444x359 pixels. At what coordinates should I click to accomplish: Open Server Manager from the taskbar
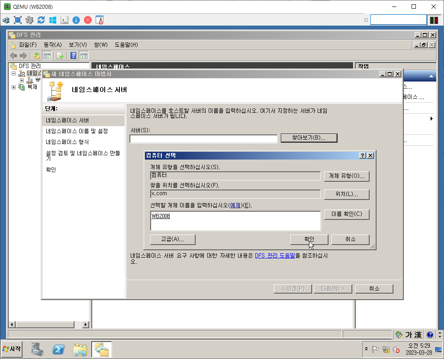click(x=37, y=349)
